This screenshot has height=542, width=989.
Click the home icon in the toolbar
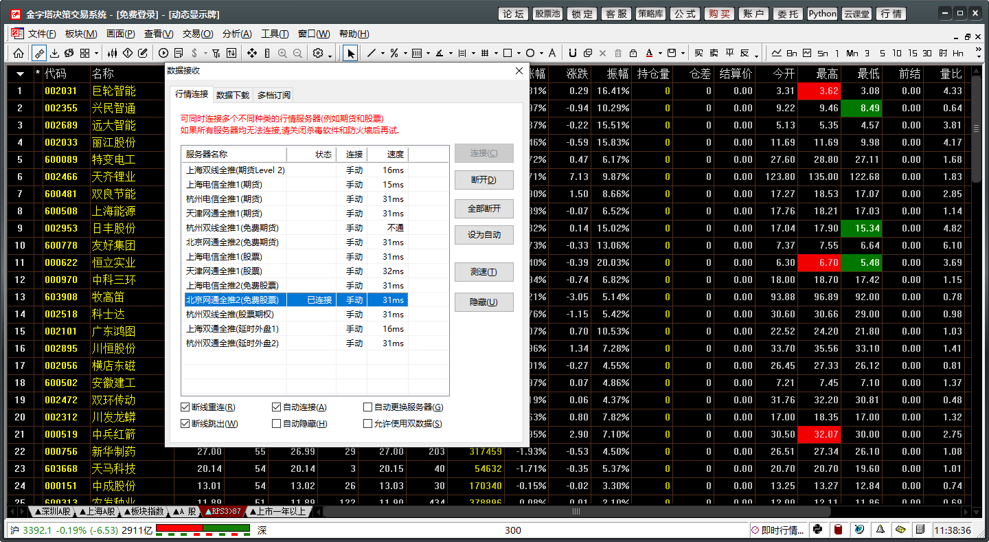[x=19, y=53]
